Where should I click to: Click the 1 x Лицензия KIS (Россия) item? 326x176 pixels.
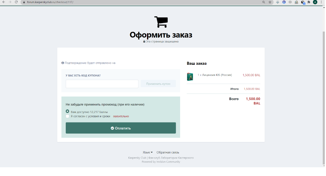click(x=215, y=75)
